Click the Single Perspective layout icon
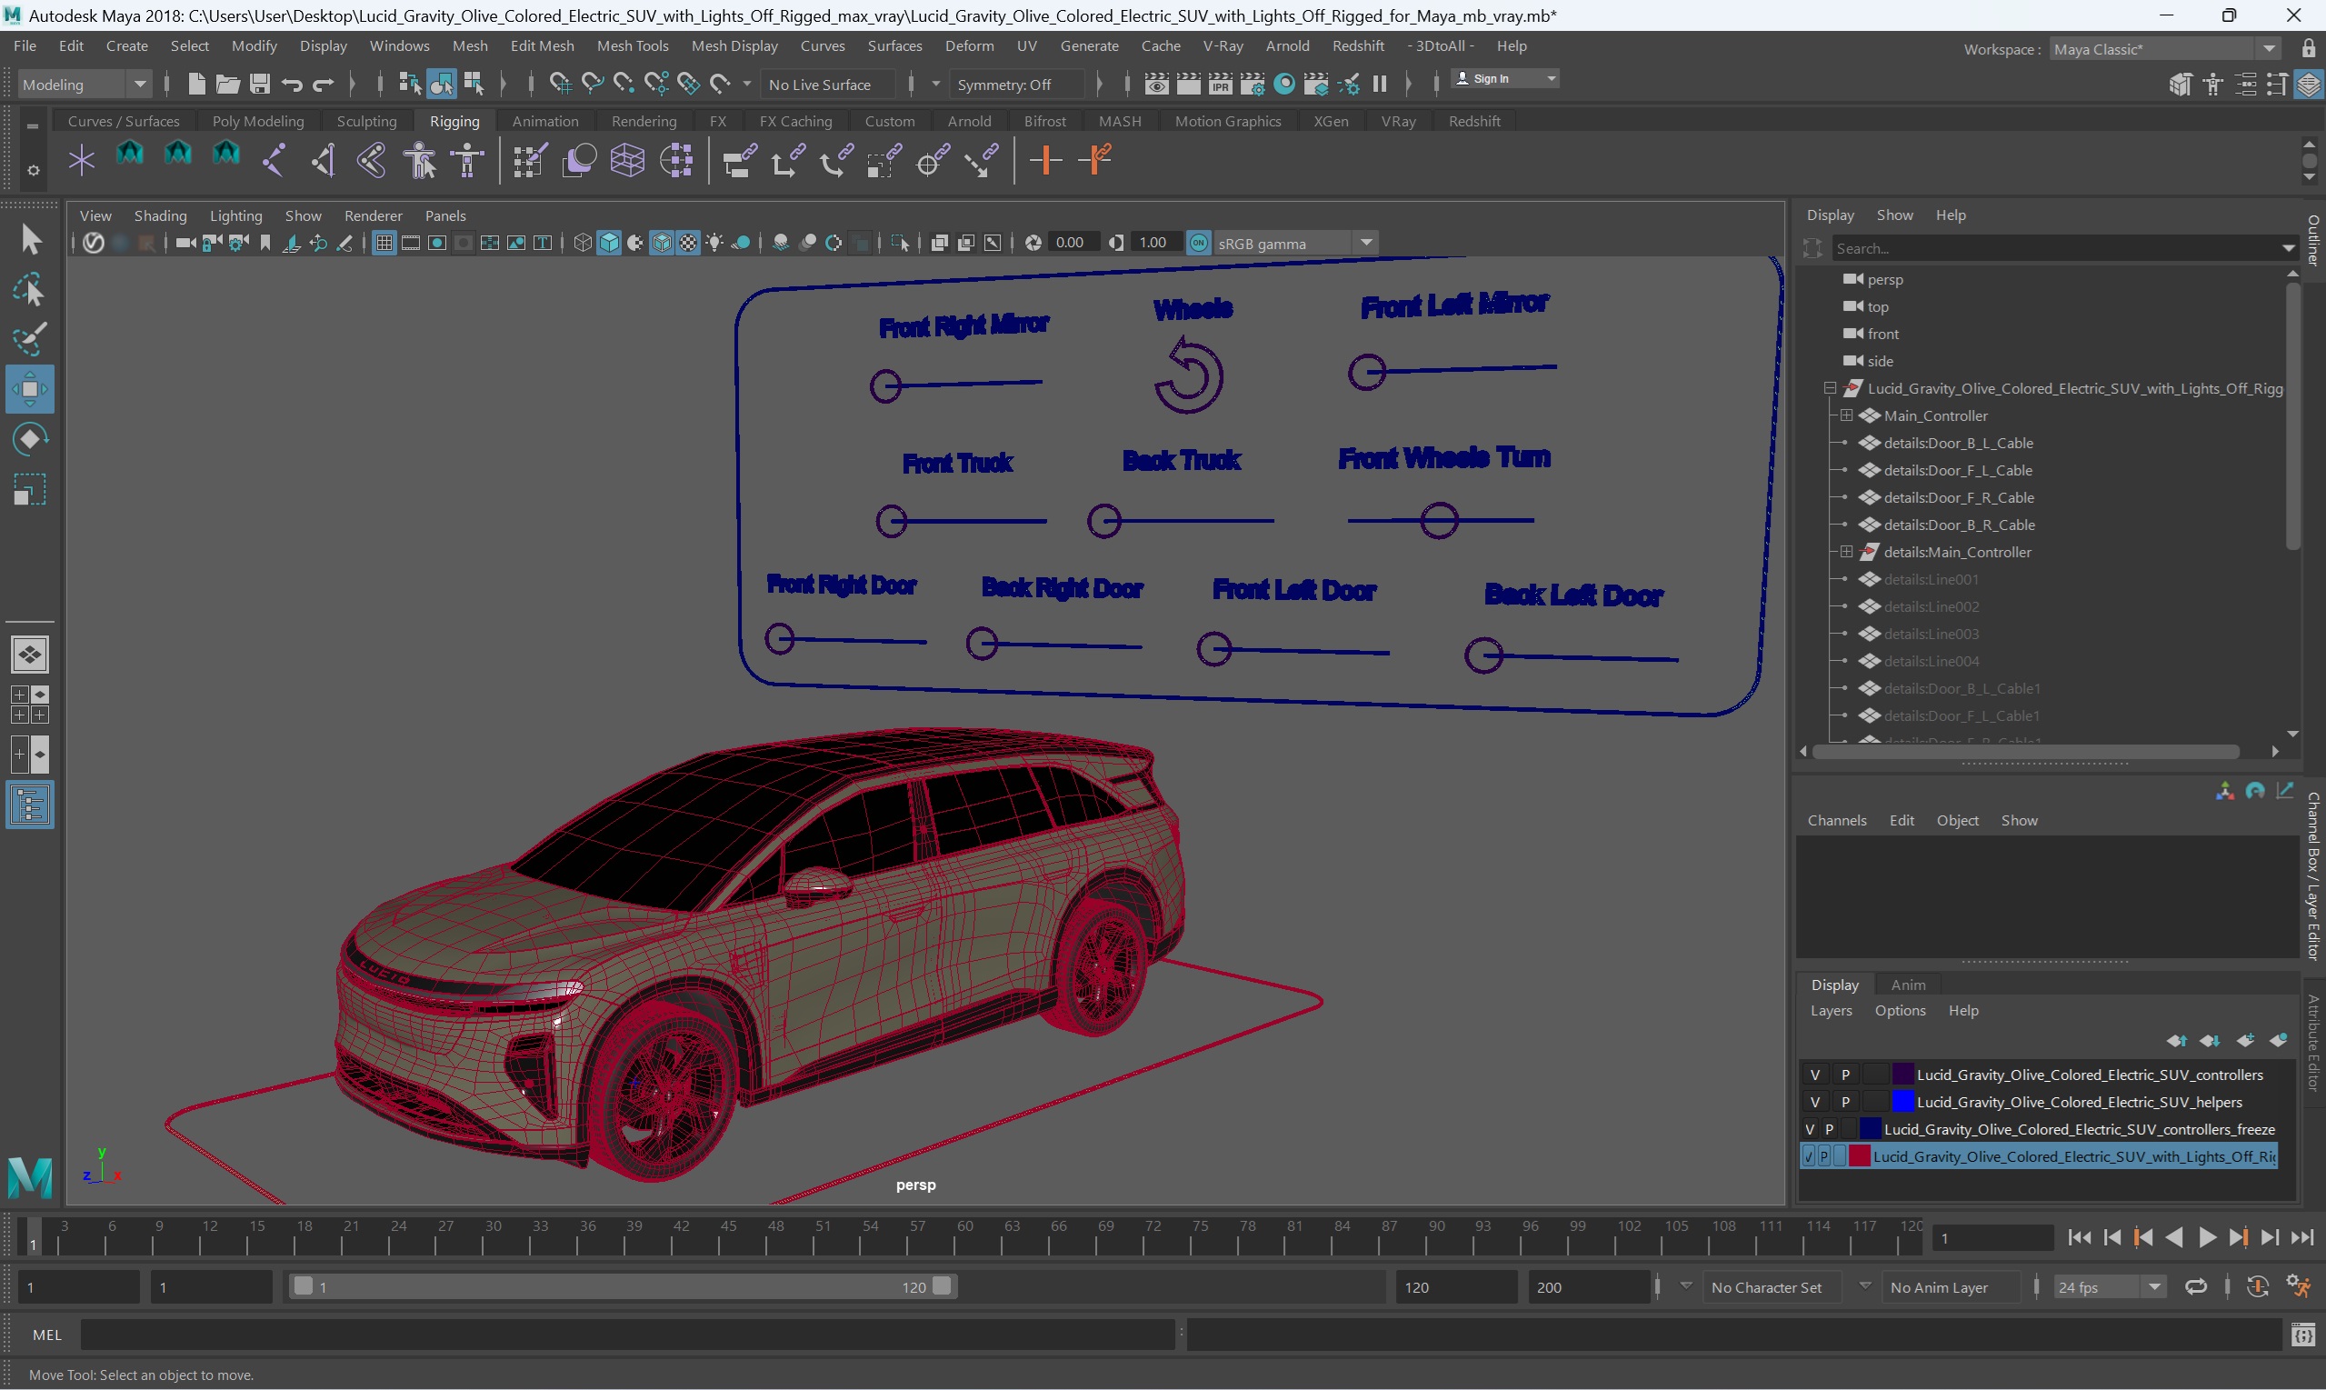 30,655
